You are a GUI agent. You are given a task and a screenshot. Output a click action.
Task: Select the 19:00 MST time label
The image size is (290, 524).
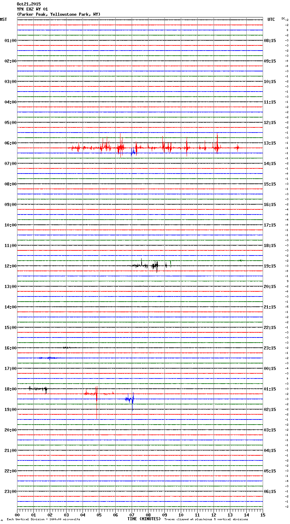(11, 410)
